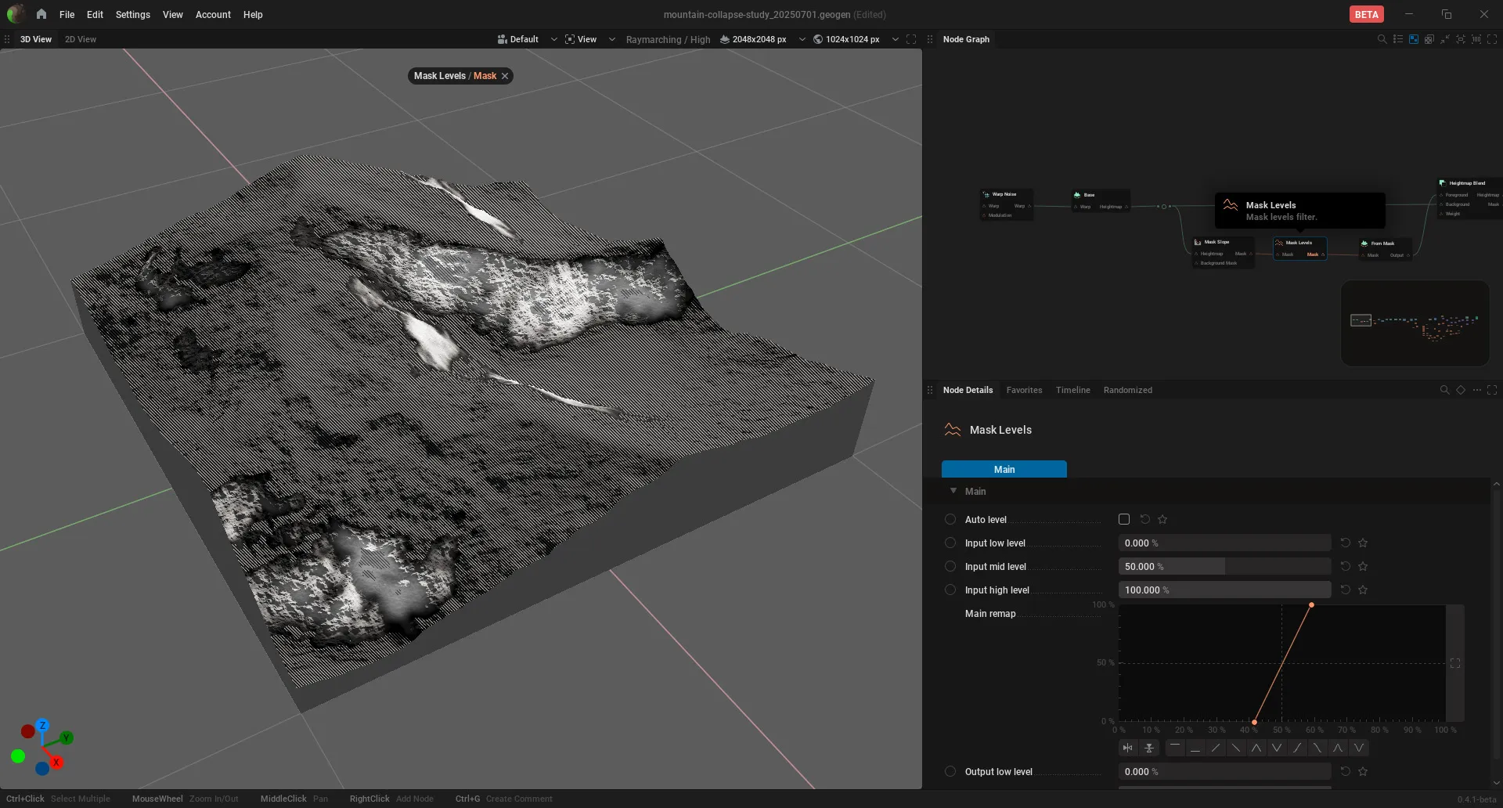The height and width of the screenshot is (808, 1503).
Task: Switch to the 2D View tab
Action: pyautogui.click(x=81, y=39)
